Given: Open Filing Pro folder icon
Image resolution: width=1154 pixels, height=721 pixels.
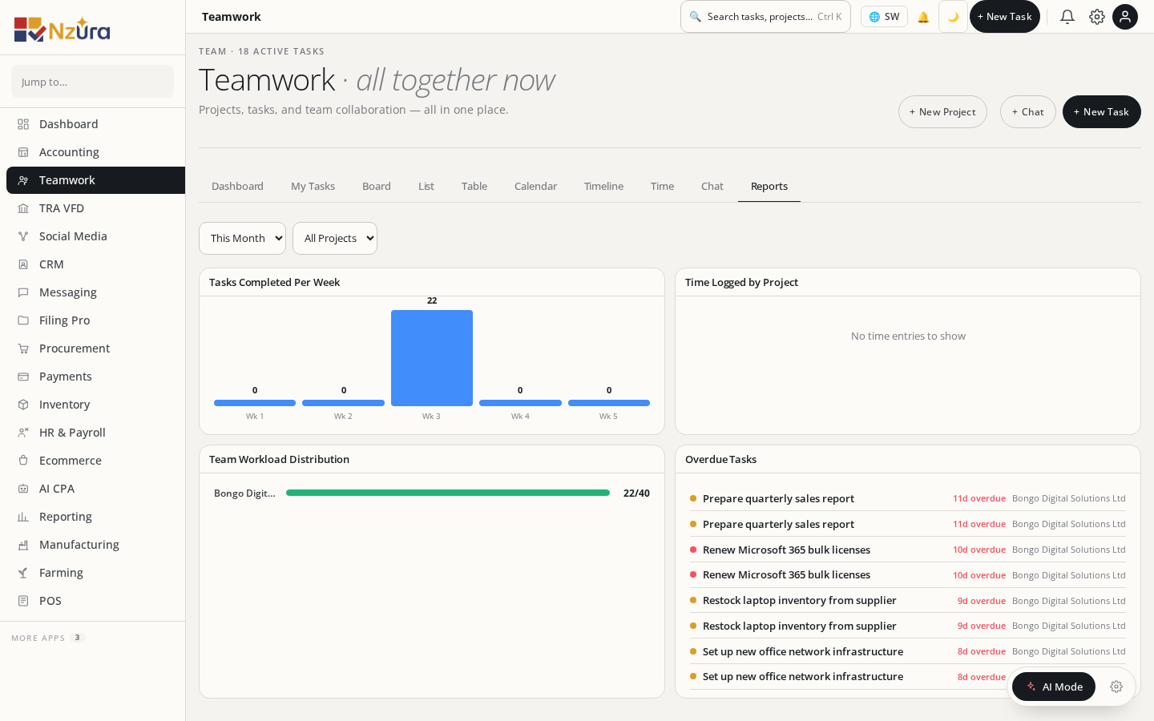Looking at the screenshot, I should point(23,320).
